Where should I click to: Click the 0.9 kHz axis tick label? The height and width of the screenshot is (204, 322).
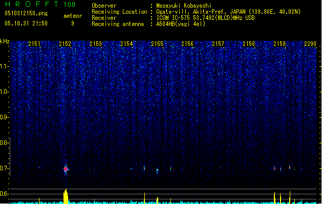[x=5, y=117]
